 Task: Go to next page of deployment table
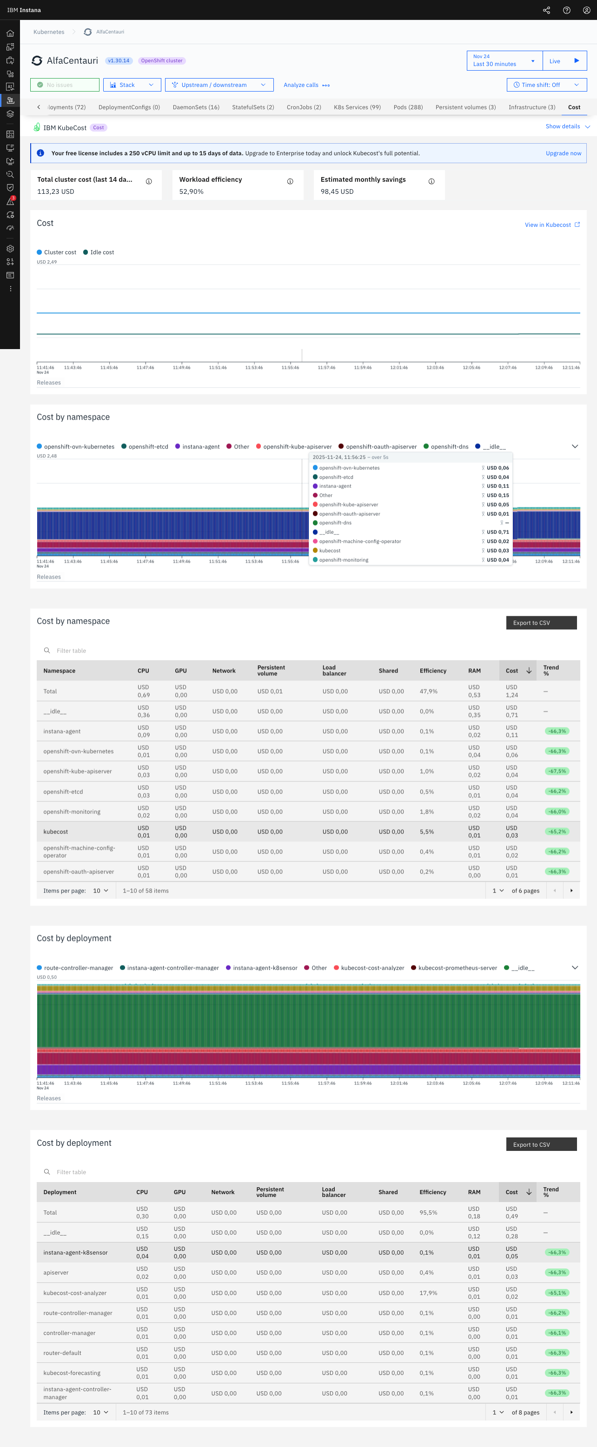(x=571, y=1412)
